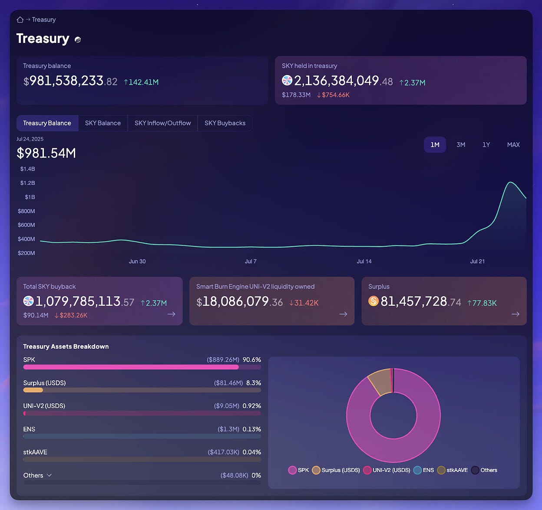The width and height of the screenshot is (542, 510).
Task: Click the Surplus (USDS) allocation bar
Action: tap(142, 390)
